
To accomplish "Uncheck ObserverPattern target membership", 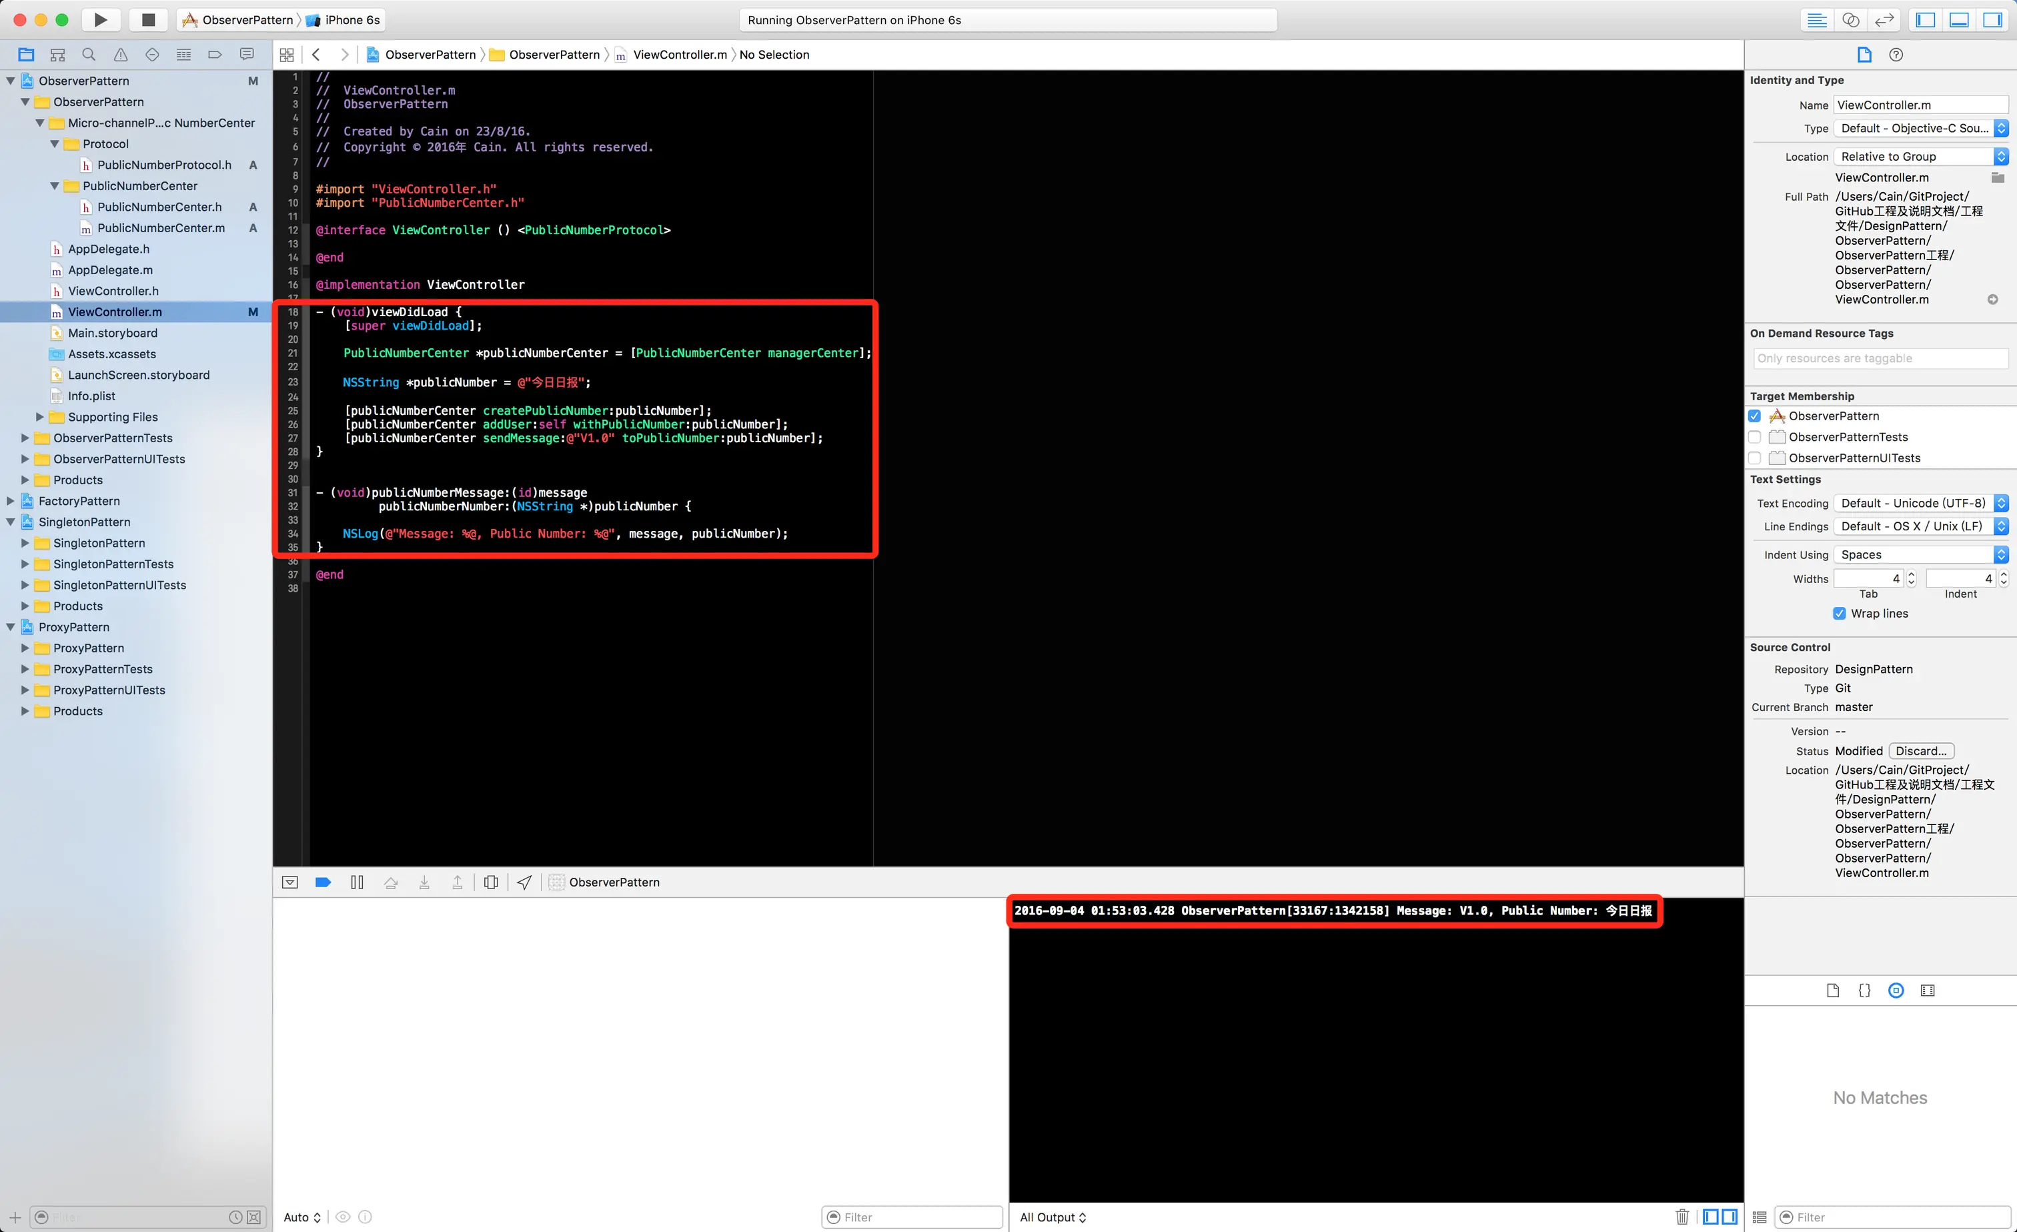I will tap(1754, 416).
